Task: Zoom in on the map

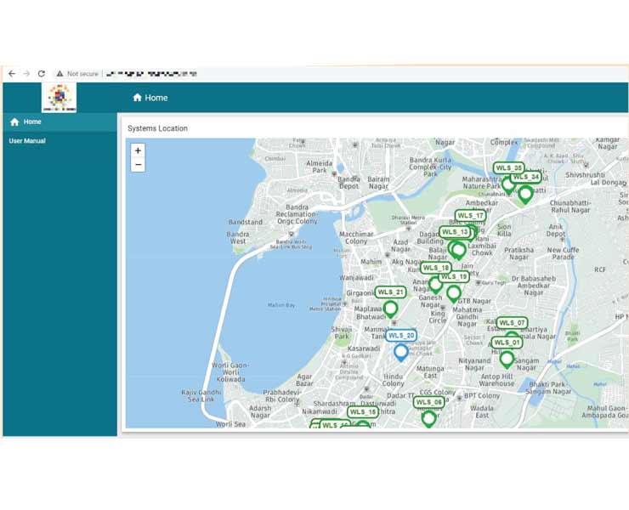Action: pos(138,150)
